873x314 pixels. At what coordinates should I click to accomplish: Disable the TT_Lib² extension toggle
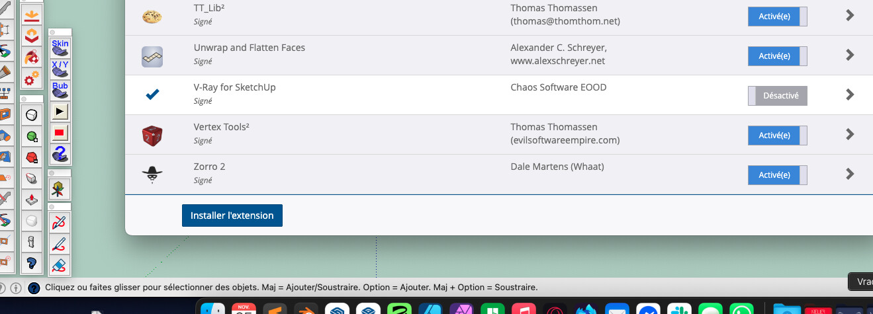click(x=778, y=17)
